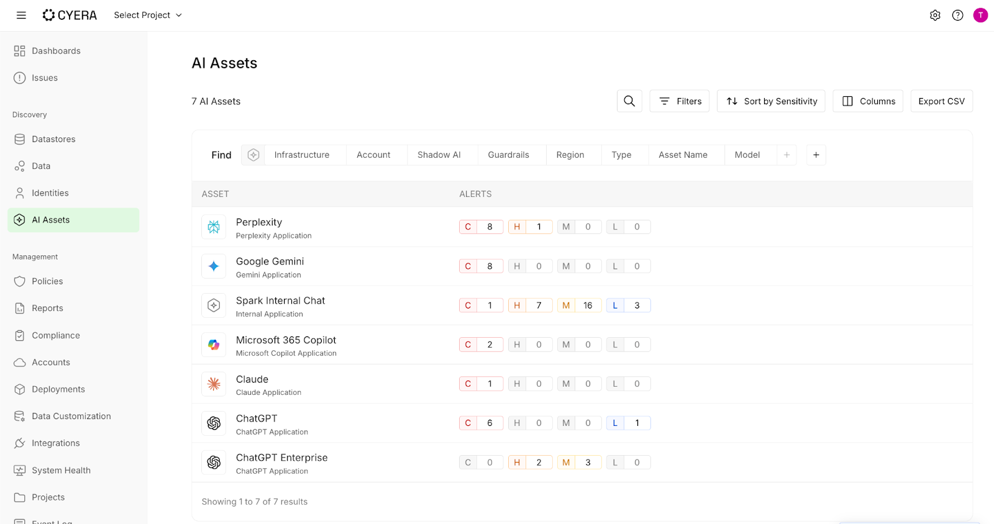Open Issues in the sidebar

(73, 78)
